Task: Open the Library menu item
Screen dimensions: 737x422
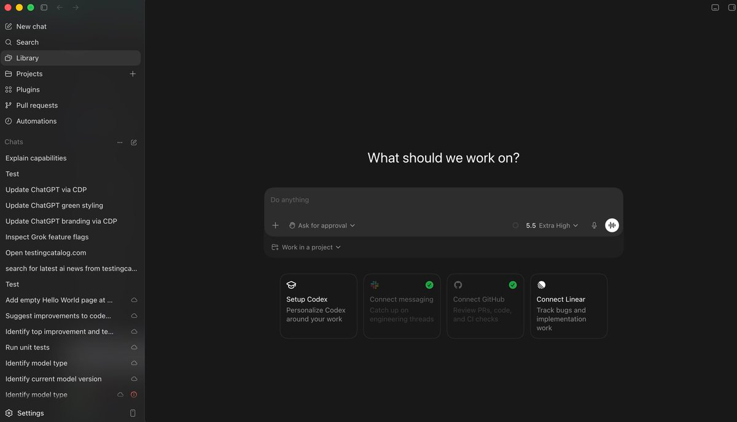Action: (71, 58)
